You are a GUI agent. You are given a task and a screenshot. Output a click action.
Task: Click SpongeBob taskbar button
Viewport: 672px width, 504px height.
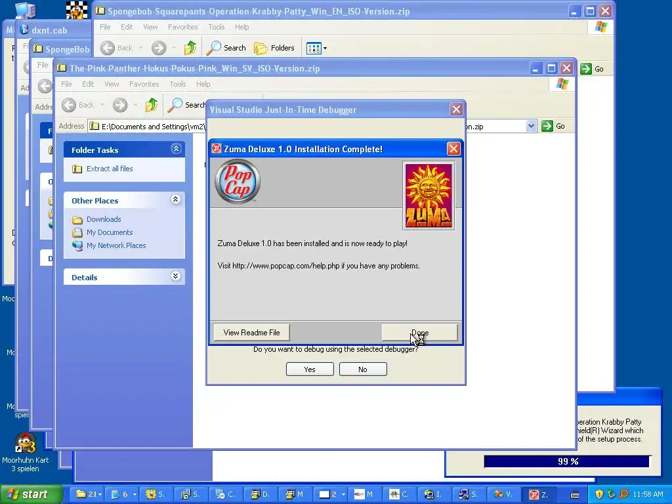coord(157,494)
